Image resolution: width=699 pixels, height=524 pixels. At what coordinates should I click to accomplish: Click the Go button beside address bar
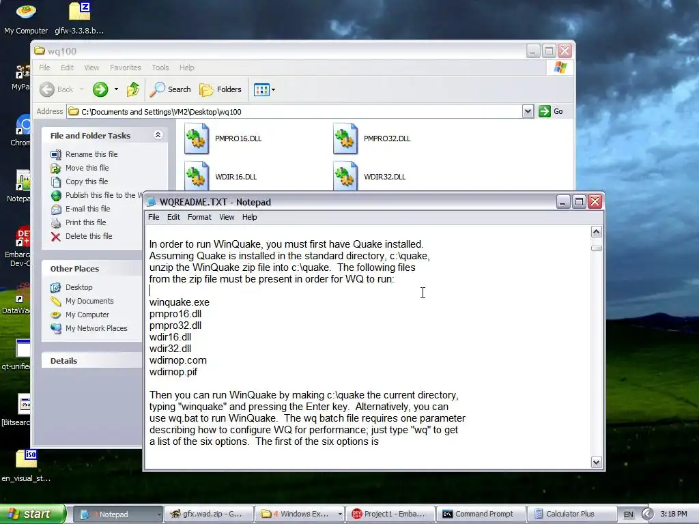551,111
